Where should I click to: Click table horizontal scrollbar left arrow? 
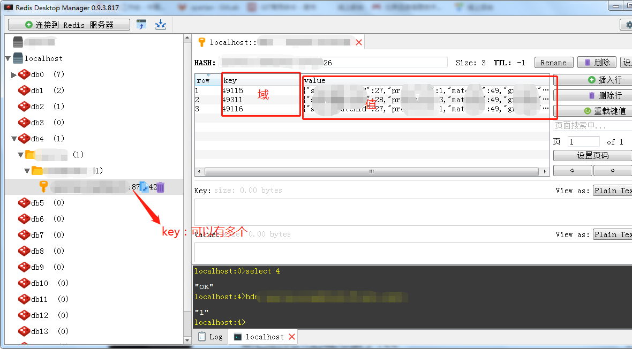coord(199,172)
